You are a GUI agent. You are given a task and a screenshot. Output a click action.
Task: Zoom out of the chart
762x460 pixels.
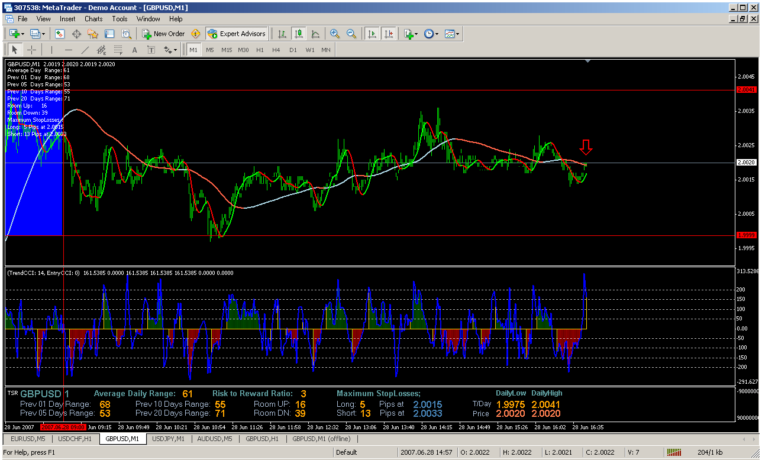coord(351,34)
